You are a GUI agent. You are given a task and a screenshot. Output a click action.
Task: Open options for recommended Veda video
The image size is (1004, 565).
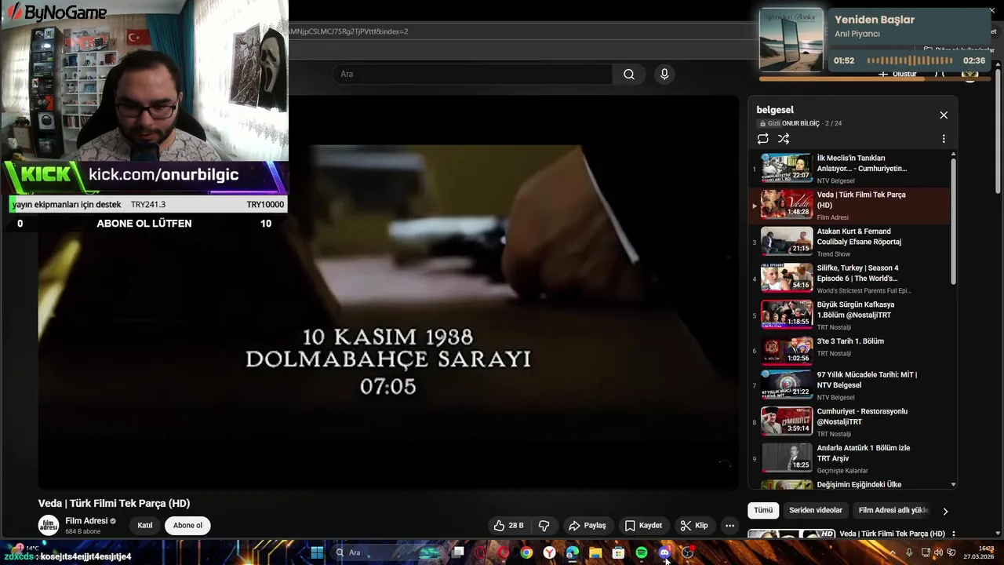point(954,534)
